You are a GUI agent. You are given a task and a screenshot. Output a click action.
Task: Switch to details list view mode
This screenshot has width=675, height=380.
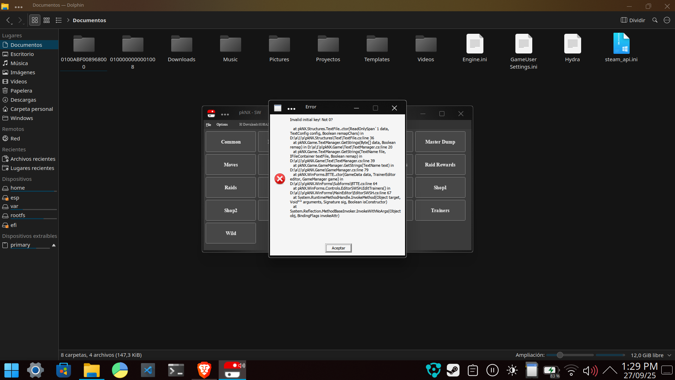[59, 20]
